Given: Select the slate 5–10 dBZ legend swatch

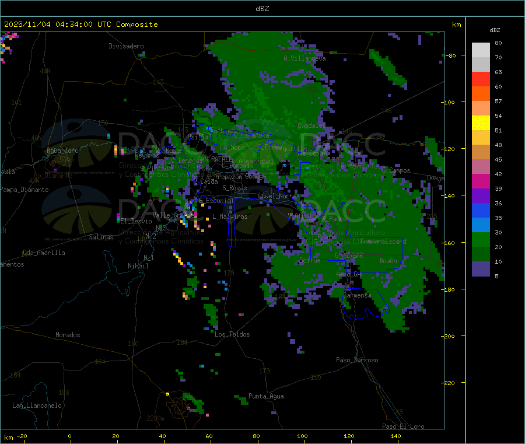Looking at the screenshot, I should point(481,269).
